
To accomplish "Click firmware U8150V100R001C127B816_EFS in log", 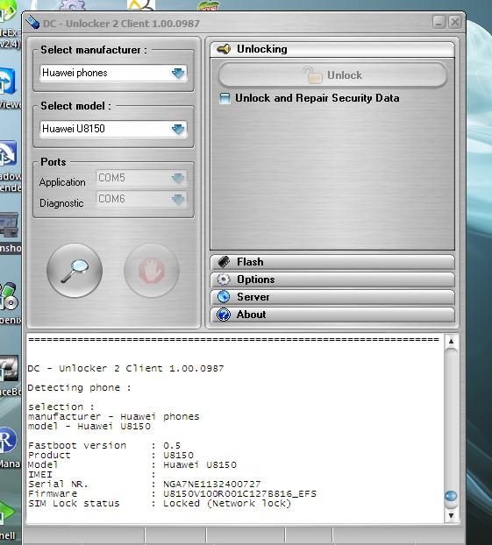I will tap(239, 494).
